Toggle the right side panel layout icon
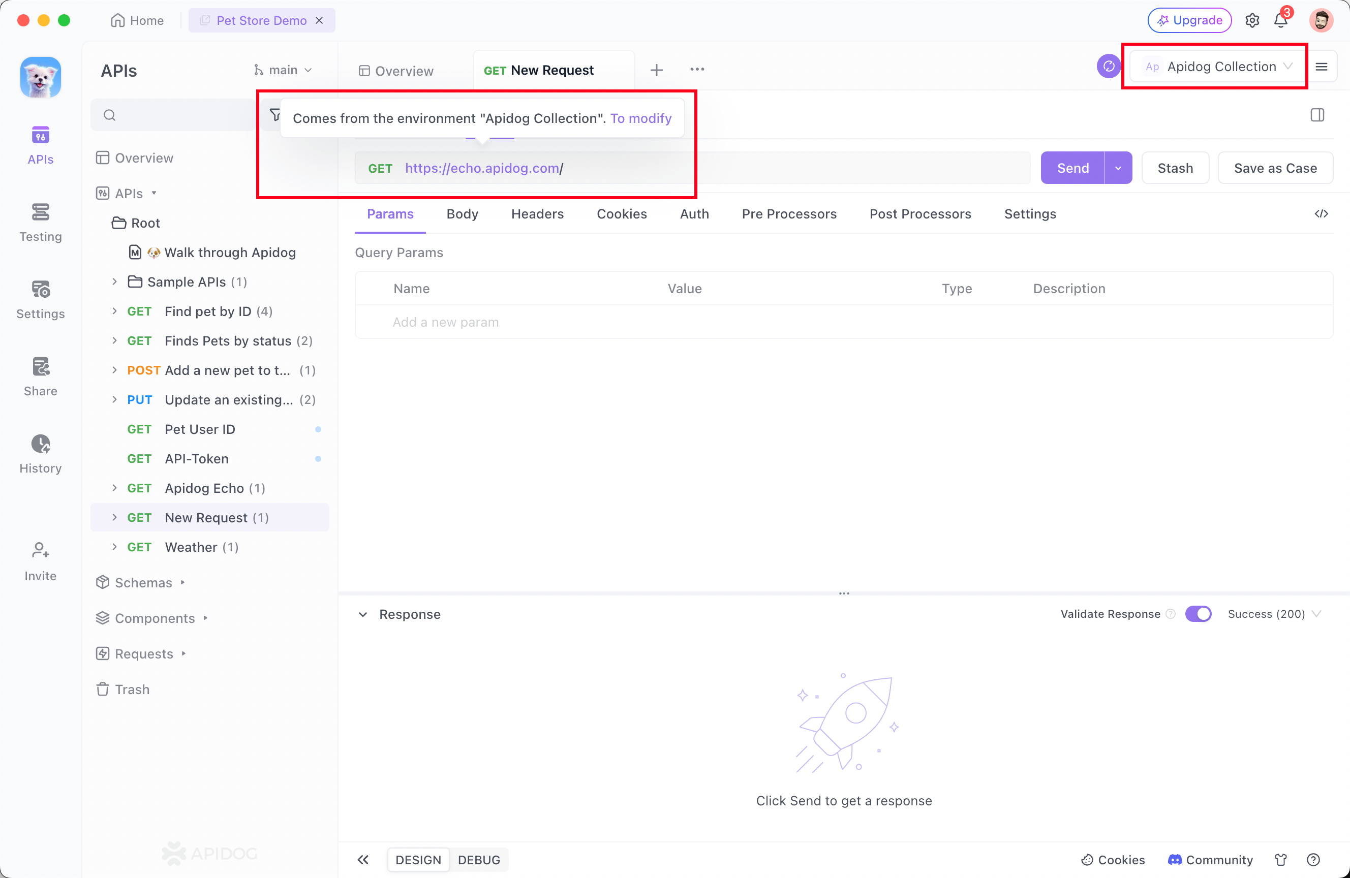Image resolution: width=1350 pixels, height=878 pixels. [x=1317, y=115]
